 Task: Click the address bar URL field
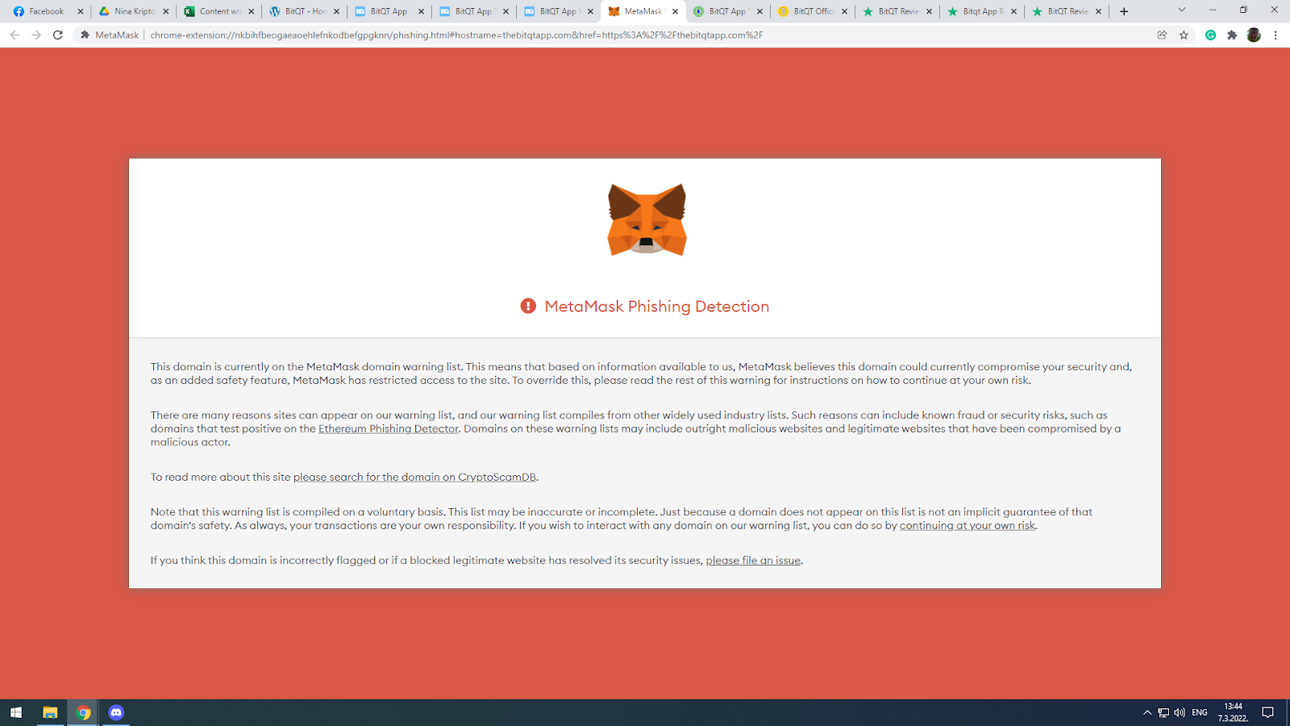tap(613, 35)
